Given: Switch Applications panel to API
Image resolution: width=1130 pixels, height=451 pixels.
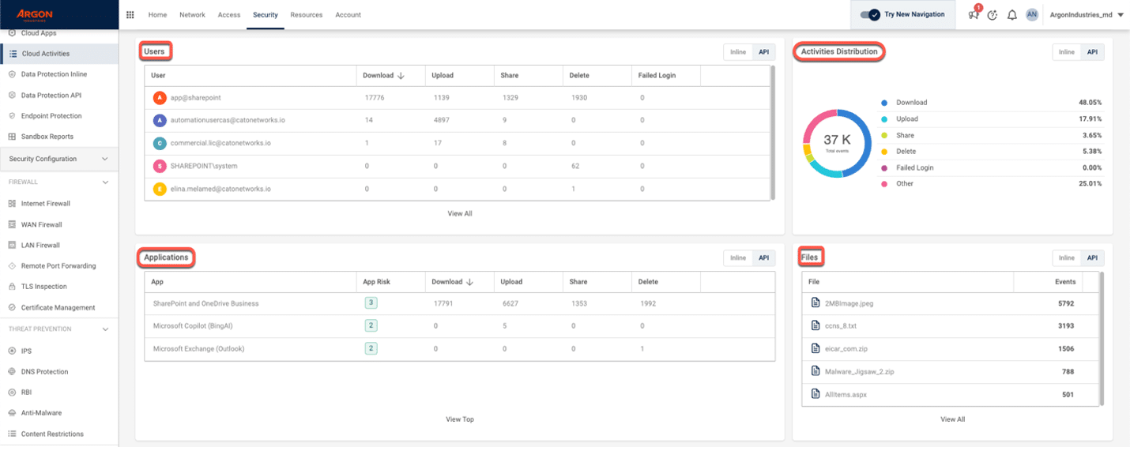Looking at the screenshot, I should pos(763,258).
